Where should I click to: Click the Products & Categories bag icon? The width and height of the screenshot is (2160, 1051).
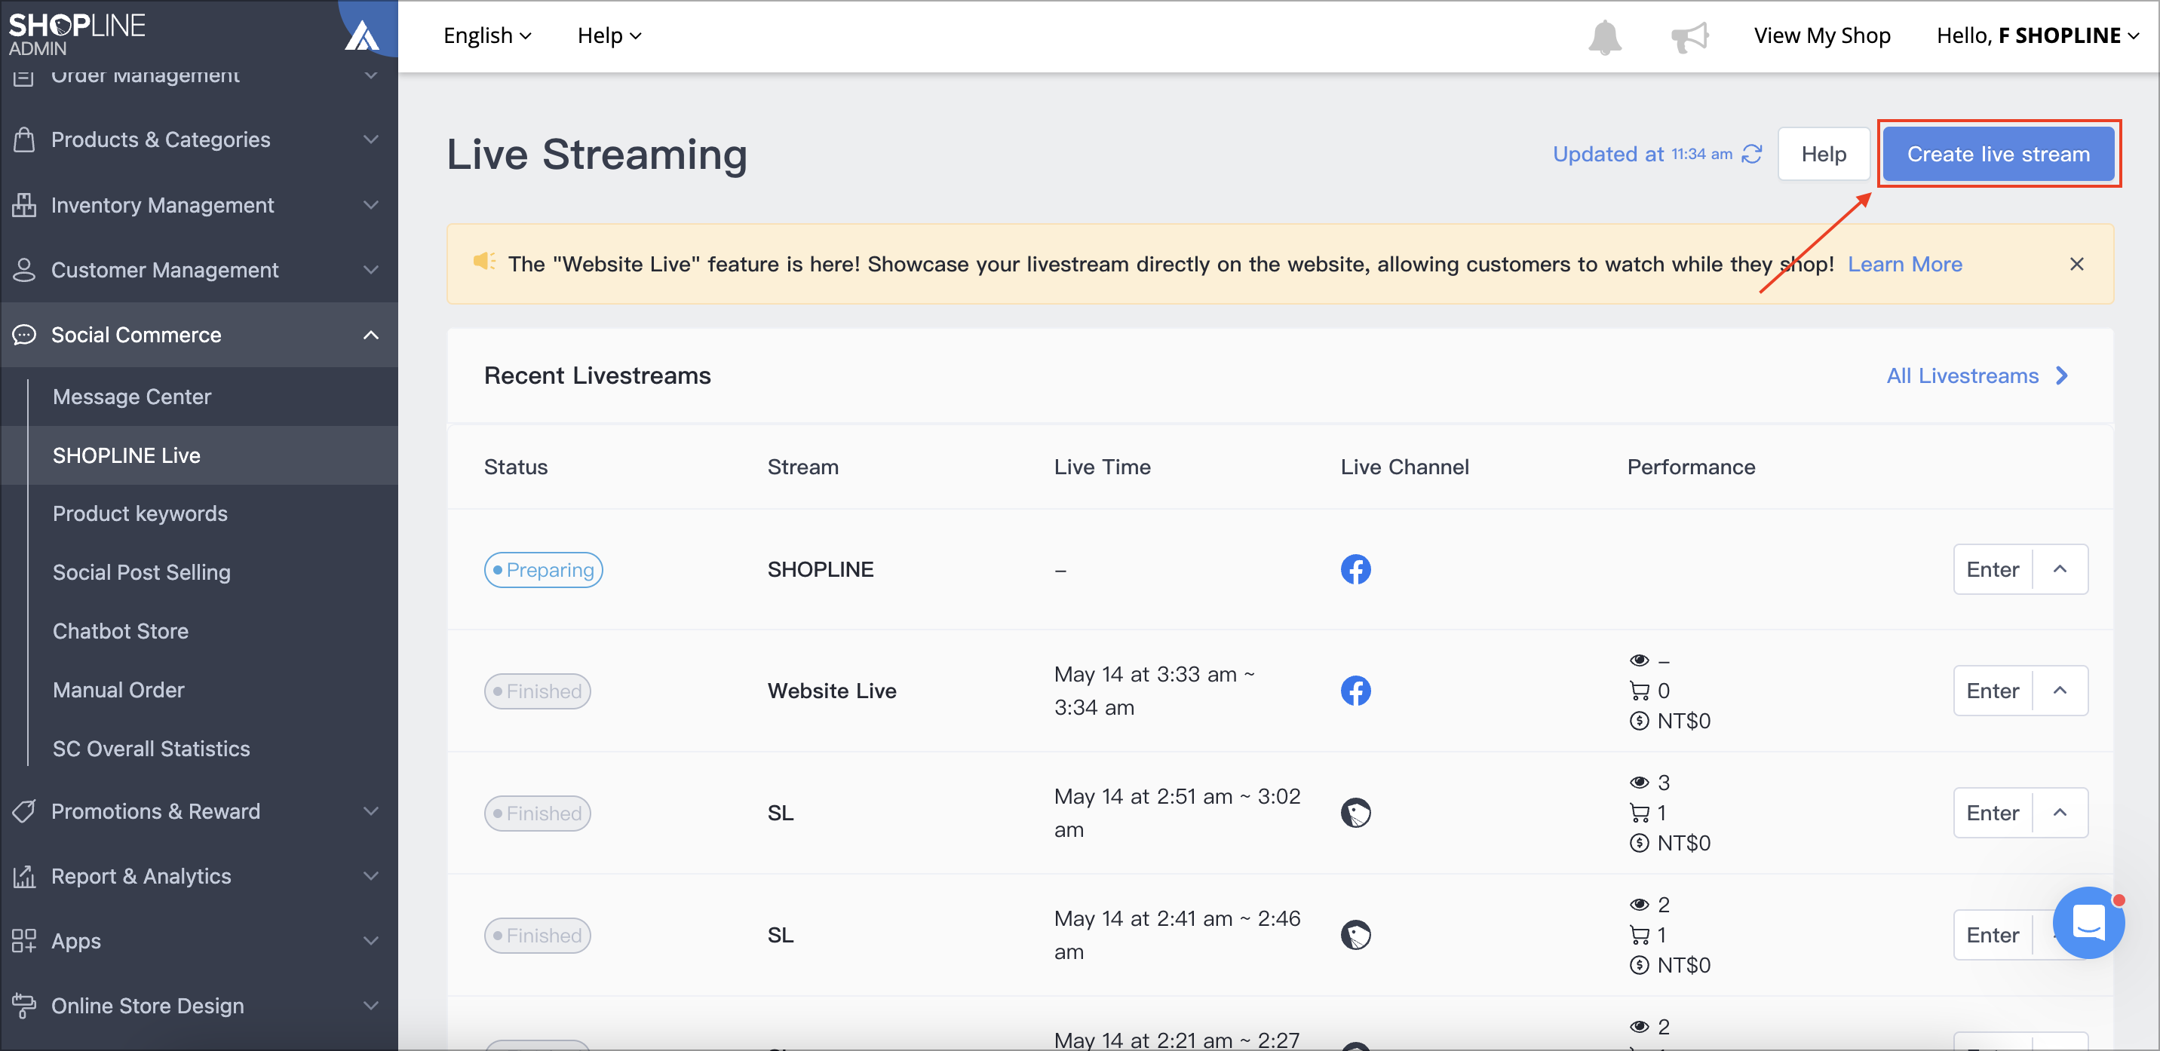tap(24, 139)
